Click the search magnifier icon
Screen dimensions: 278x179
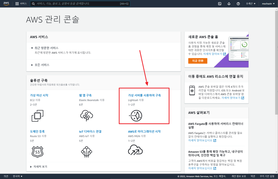pos(33,4)
